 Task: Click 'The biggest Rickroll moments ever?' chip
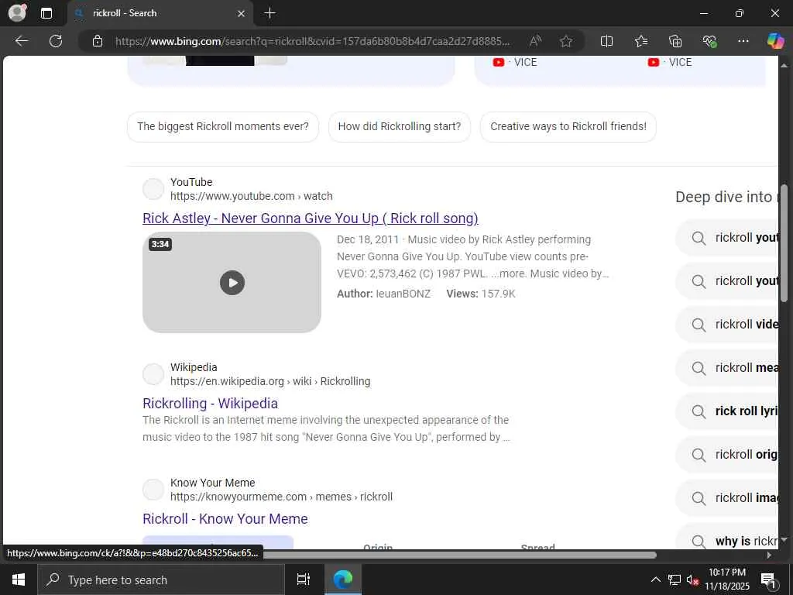223,126
